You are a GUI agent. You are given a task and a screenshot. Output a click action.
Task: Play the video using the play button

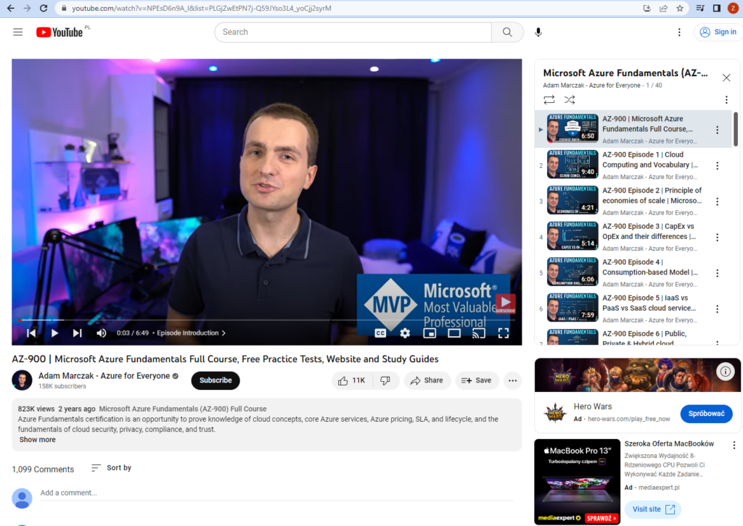(x=54, y=333)
